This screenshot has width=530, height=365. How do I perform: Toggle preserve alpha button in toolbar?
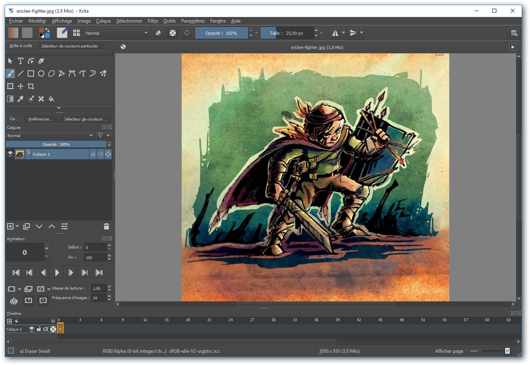pyautogui.click(x=173, y=33)
